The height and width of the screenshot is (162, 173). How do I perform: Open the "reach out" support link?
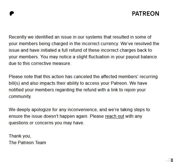click(x=114, y=116)
